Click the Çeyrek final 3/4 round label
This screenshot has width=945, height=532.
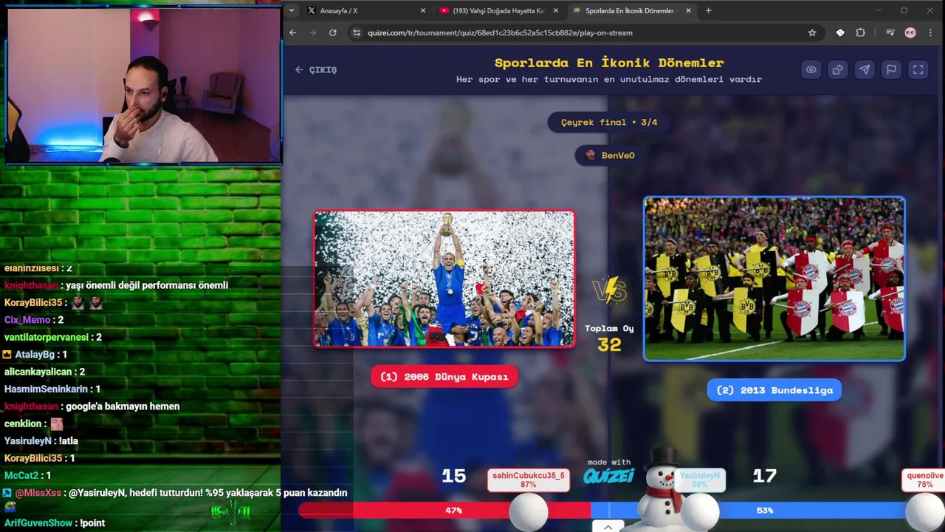point(609,122)
